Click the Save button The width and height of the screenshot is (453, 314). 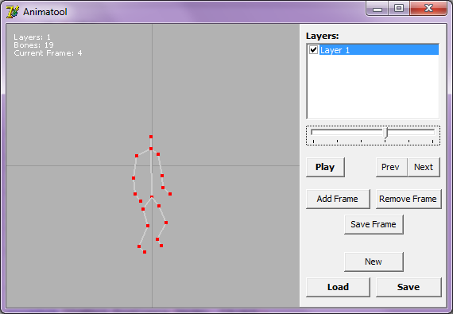pyautogui.click(x=408, y=287)
